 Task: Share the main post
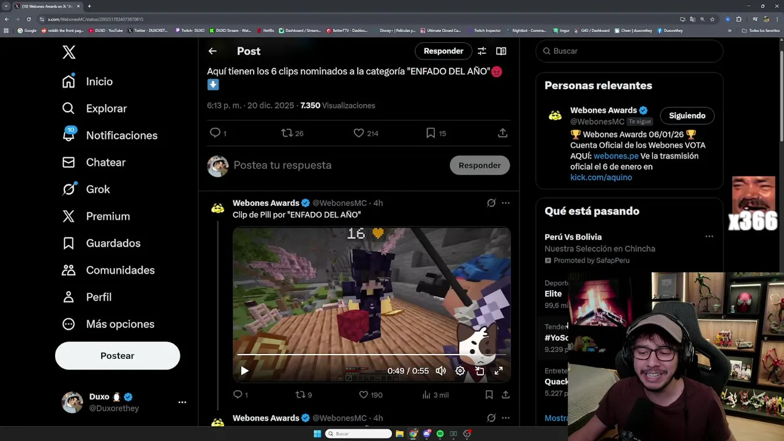[502, 133]
